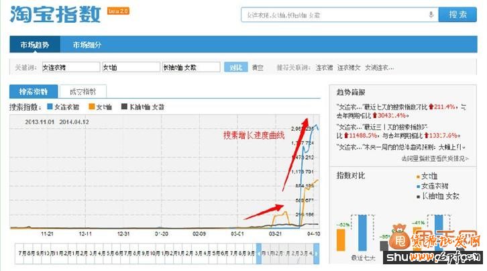Click the right handle of timeline range slider
Image resolution: width=487 pixels, height=271 pixels.
pyautogui.click(x=316, y=254)
